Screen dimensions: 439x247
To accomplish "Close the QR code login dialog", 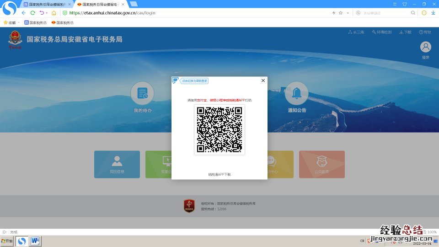I will click(263, 81).
